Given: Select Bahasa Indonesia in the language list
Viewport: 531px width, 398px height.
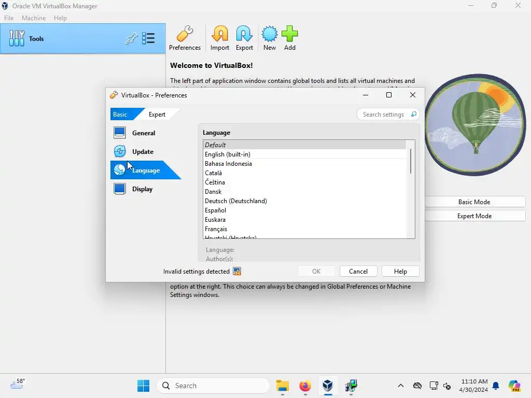Looking at the screenshot, I should pyautogui.click(x=304, y=163).
